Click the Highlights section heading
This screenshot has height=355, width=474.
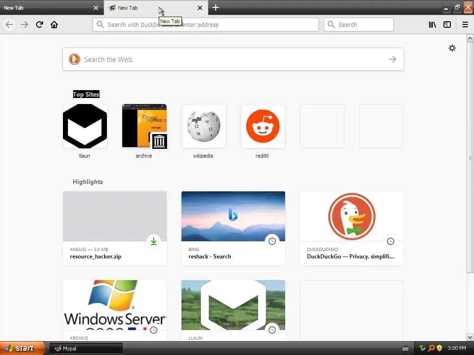tap(87, 182)
